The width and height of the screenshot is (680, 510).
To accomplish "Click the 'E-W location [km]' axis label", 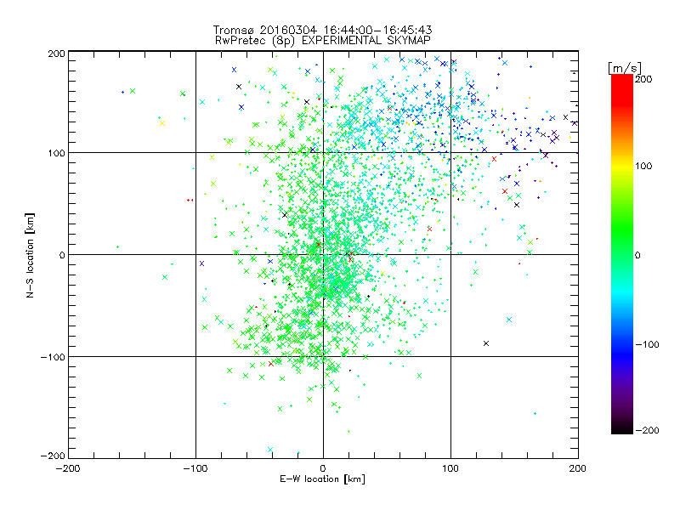I will (322, 479).
